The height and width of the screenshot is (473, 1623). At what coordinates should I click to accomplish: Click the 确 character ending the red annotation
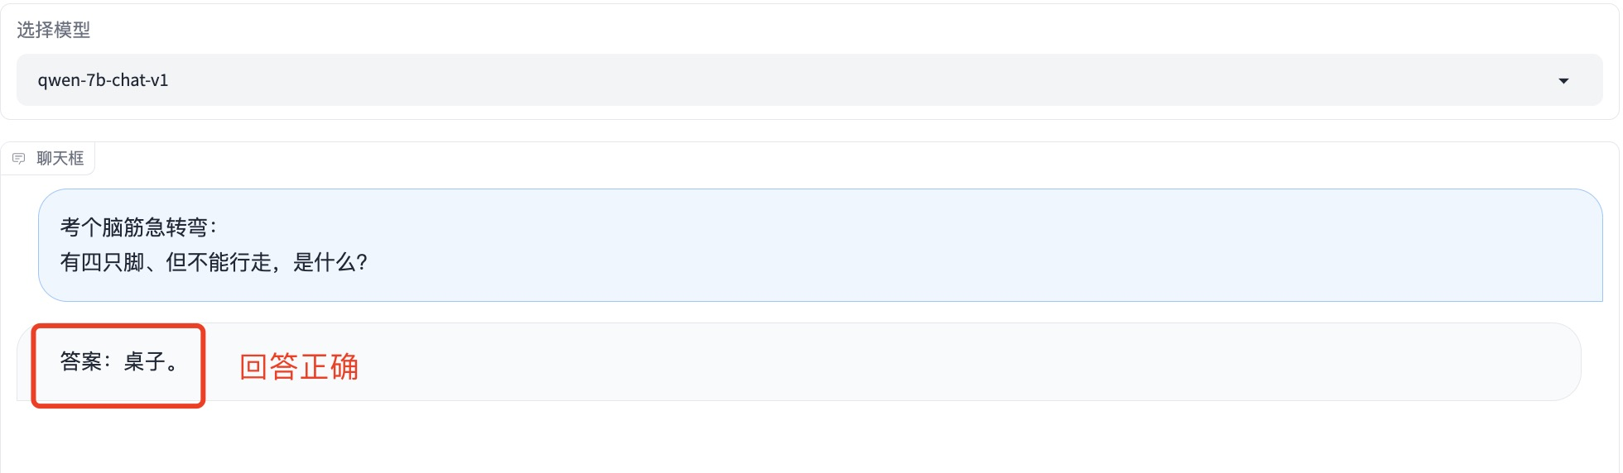click(x=344, y=366)
